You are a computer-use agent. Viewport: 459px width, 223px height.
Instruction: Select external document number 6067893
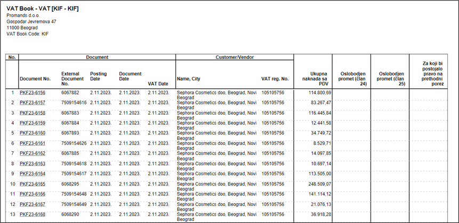click(x=70, y=133)
